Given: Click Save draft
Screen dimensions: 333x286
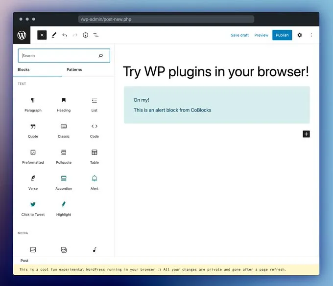Looking at the screenshot, I should coord(239,35).
